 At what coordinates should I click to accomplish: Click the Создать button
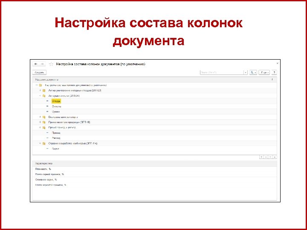[39, 72]
